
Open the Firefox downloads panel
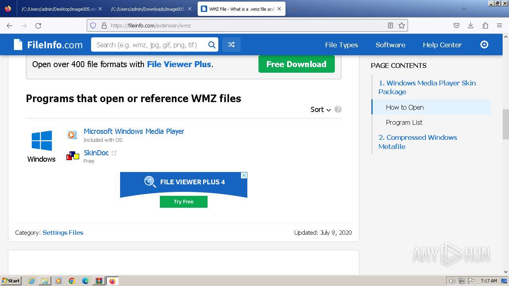(471, 25)
